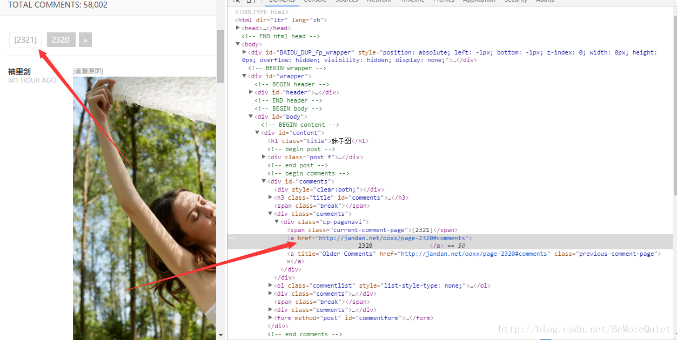Select the author name 袖里剑

coord(19,71)
